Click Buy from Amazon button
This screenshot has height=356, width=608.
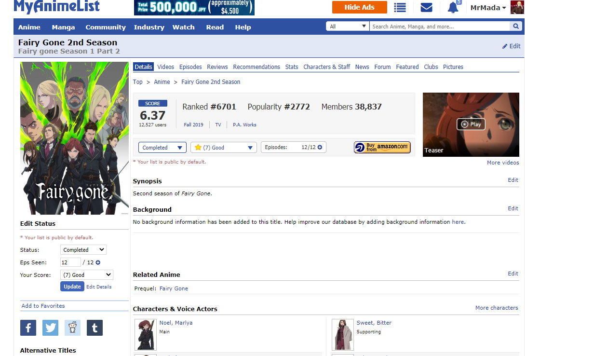(x=382, y=147)
